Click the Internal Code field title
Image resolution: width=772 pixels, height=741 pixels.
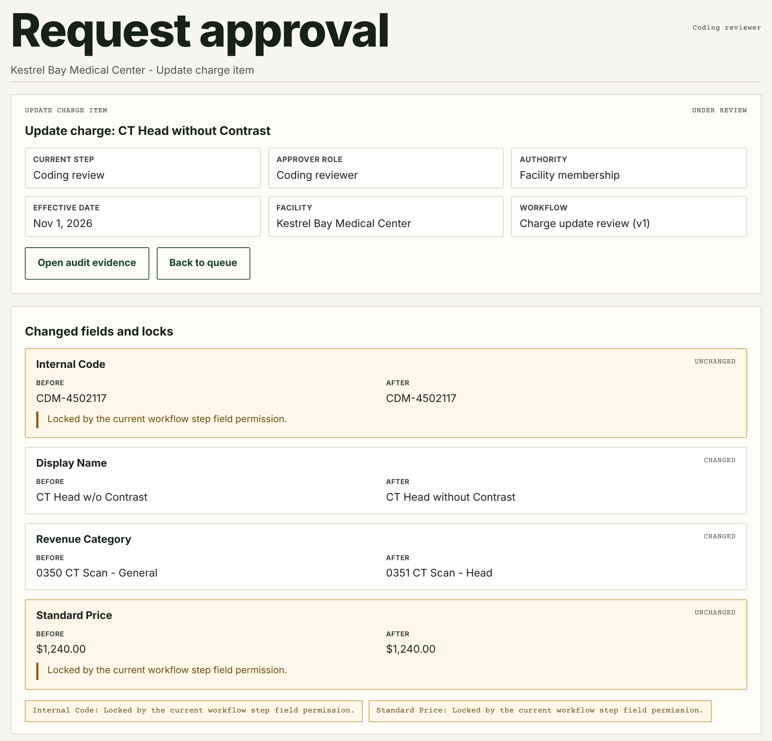coord(71,364)
